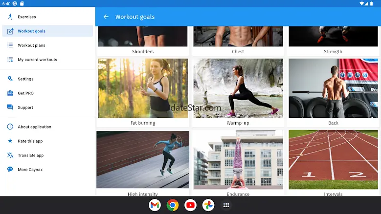Open the Shoulders goal photo
This screenshot has width=381, height=214.
point(143,36)
